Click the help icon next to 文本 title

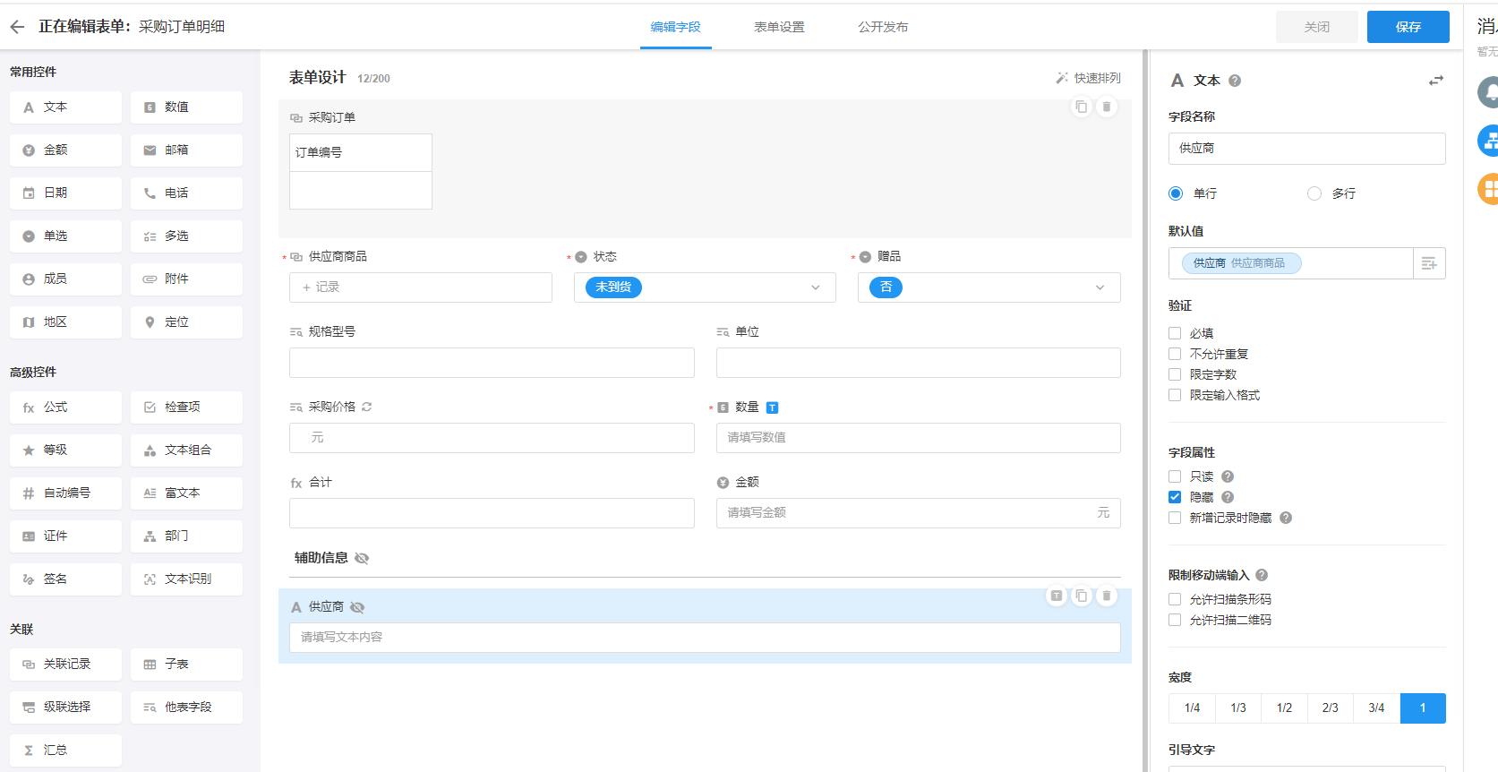(1235, 81)
